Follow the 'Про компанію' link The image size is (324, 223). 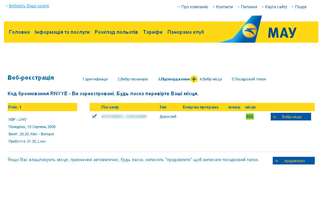195,7
